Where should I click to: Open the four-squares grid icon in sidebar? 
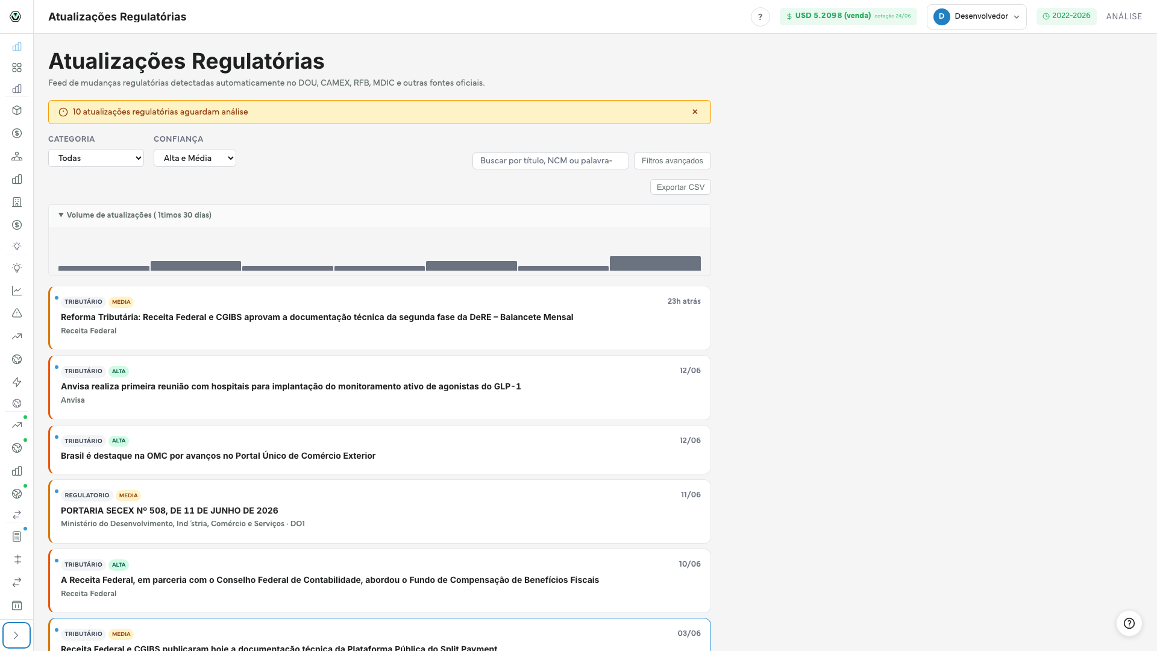pos(17,68)
